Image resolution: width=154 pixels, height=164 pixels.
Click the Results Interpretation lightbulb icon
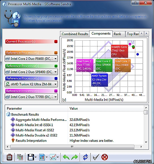(x=13, y=140)
